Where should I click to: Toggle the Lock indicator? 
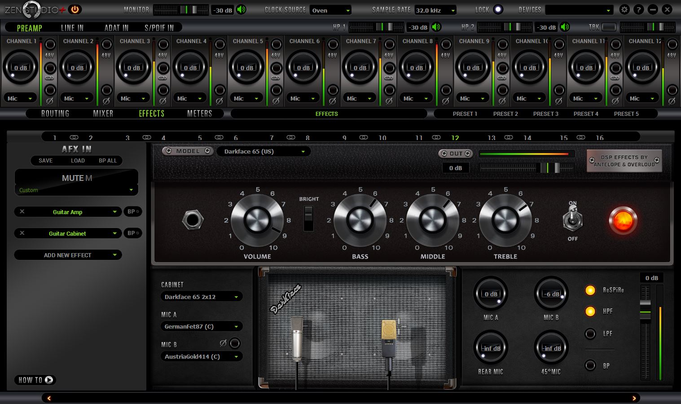pyautogui.click(x=498, y=9)
